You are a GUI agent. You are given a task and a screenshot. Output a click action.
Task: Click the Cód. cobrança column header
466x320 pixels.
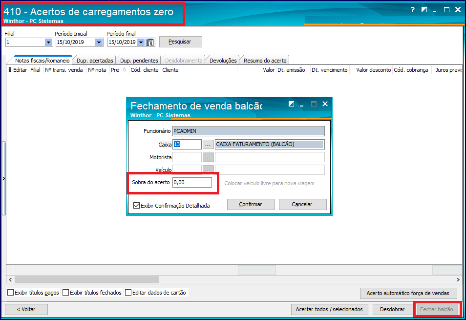[x=412, y=70]
